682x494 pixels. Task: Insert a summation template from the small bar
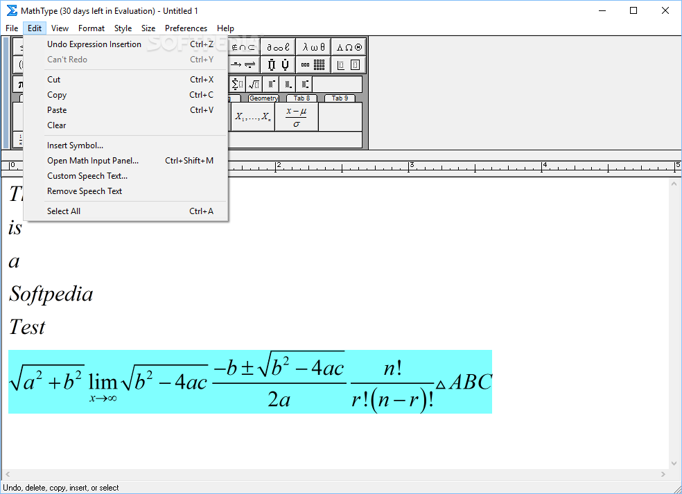click(x=237, y=84)
